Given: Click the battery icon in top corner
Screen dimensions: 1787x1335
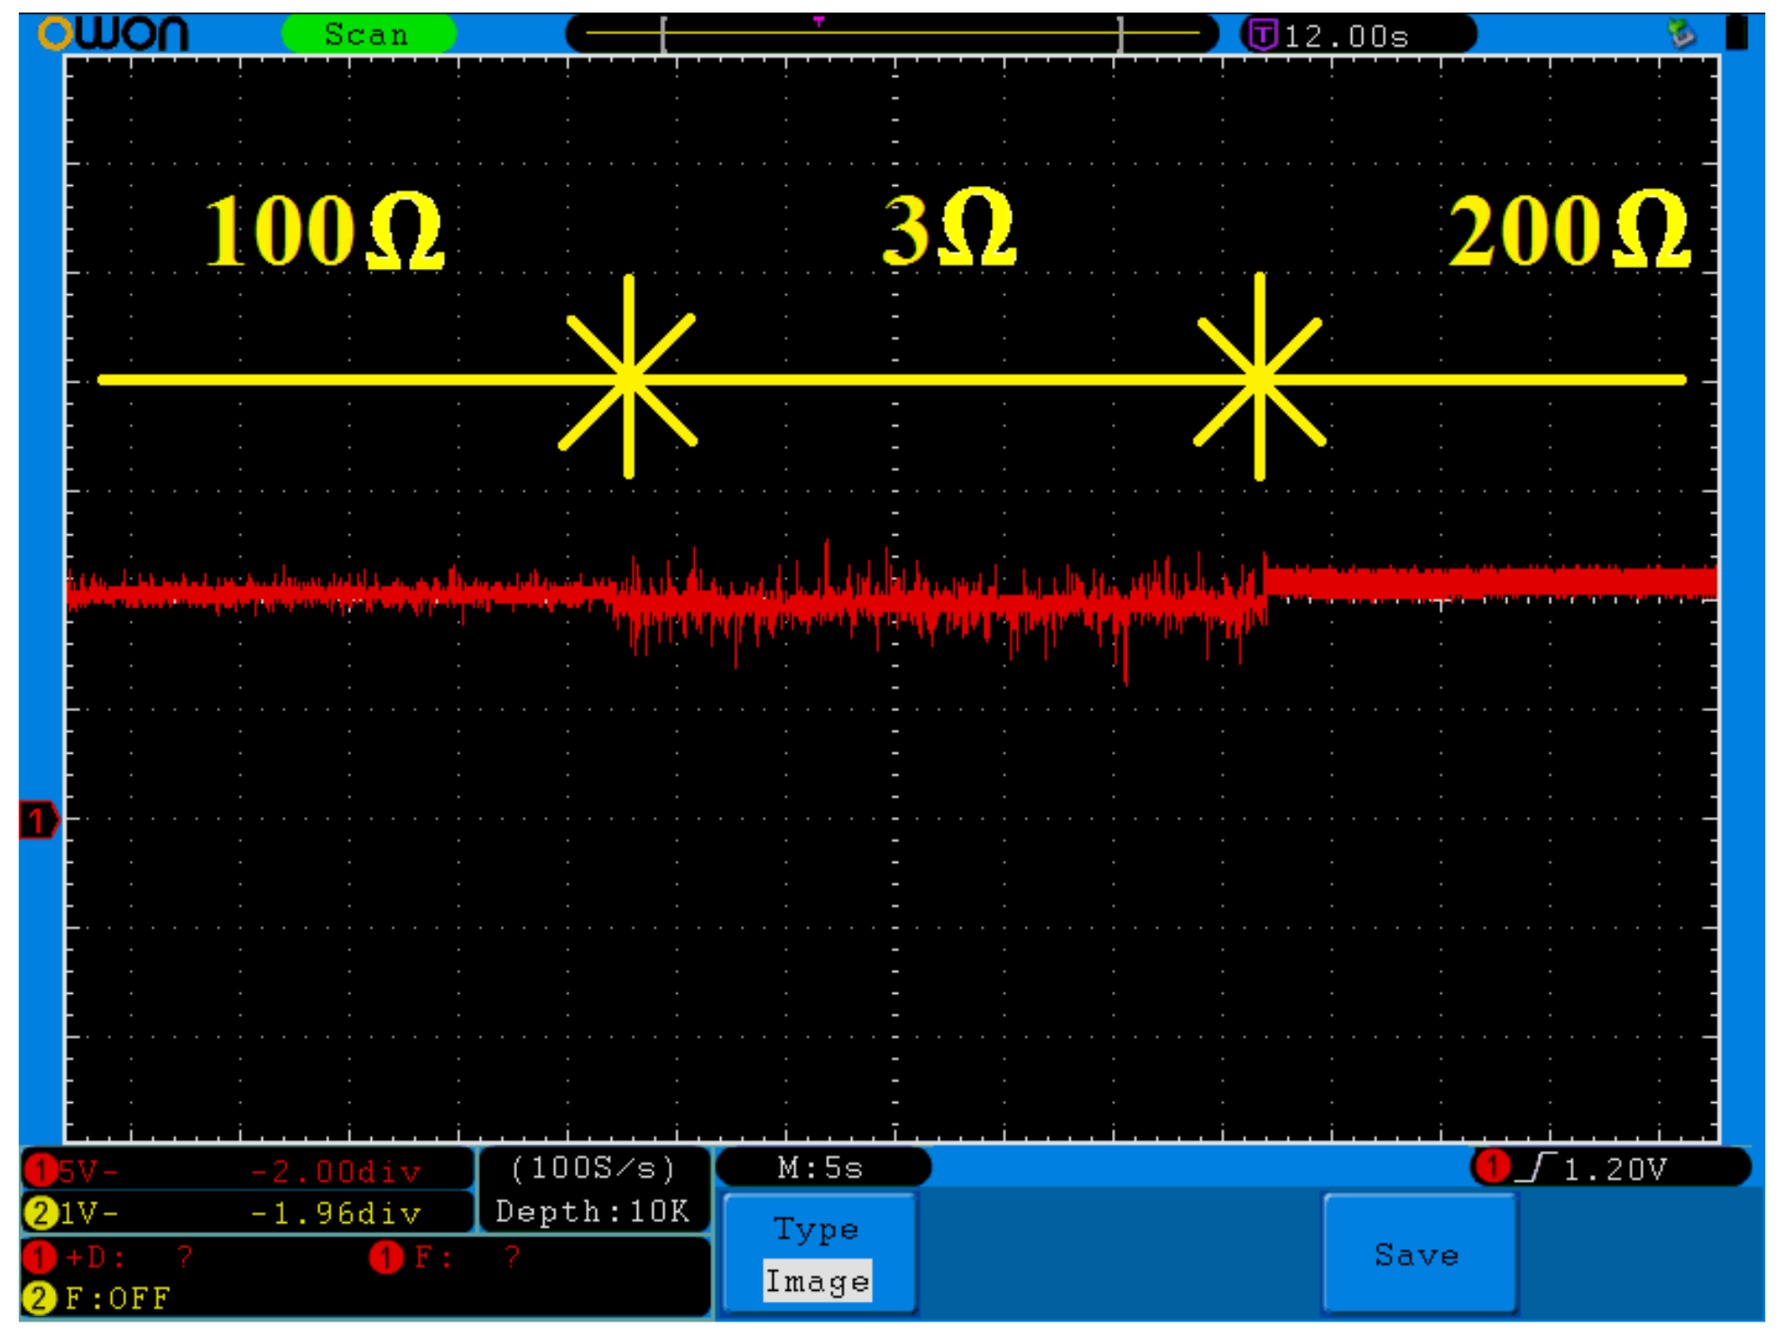Looking at the screenshot, I should click(x=1736, y=33).
